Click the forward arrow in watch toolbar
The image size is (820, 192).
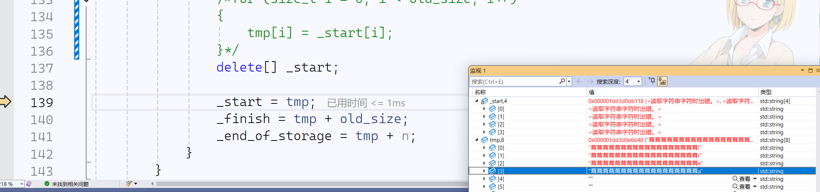click(590, 81)
